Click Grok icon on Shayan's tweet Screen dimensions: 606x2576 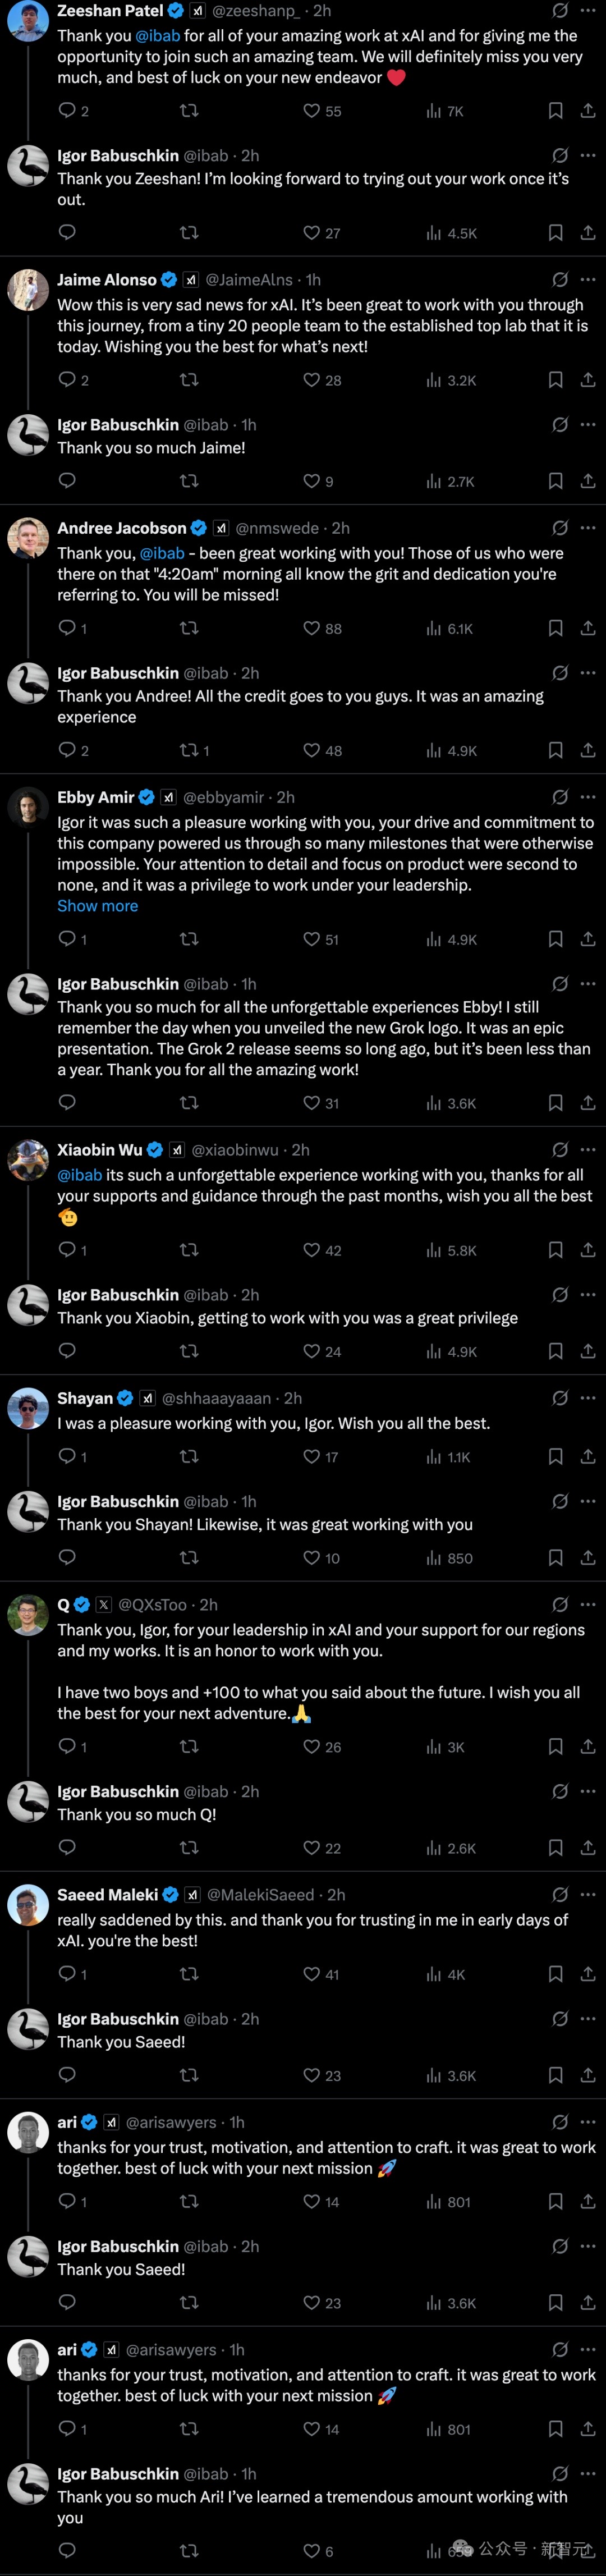(x=560, y=1398)
